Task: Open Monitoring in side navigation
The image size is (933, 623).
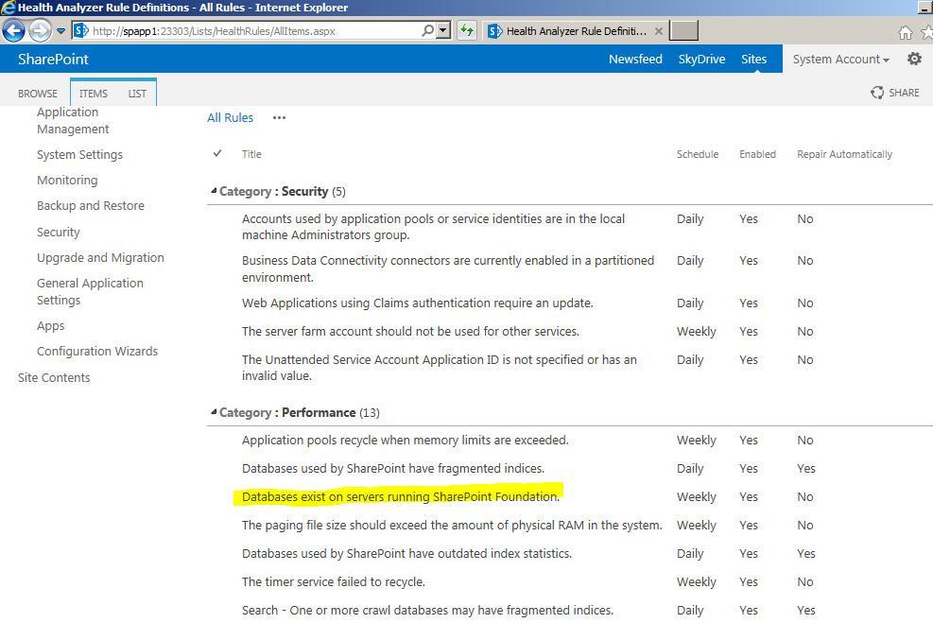Action: tap(67, 180)
